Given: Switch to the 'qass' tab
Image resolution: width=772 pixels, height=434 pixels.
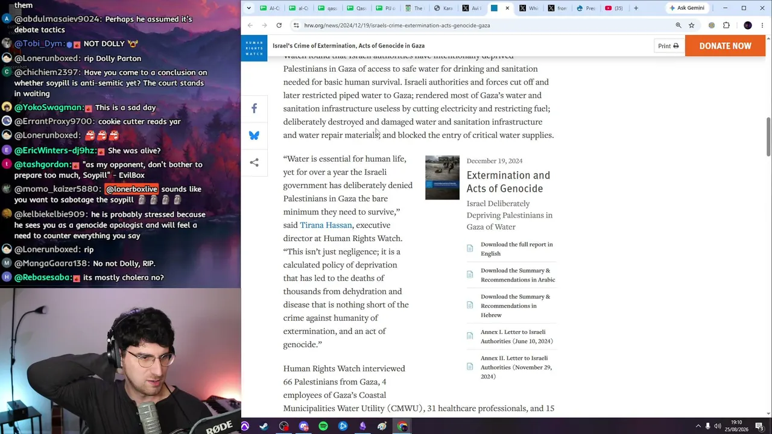Looking at the screenshot, I should click(x=328, y=8).
